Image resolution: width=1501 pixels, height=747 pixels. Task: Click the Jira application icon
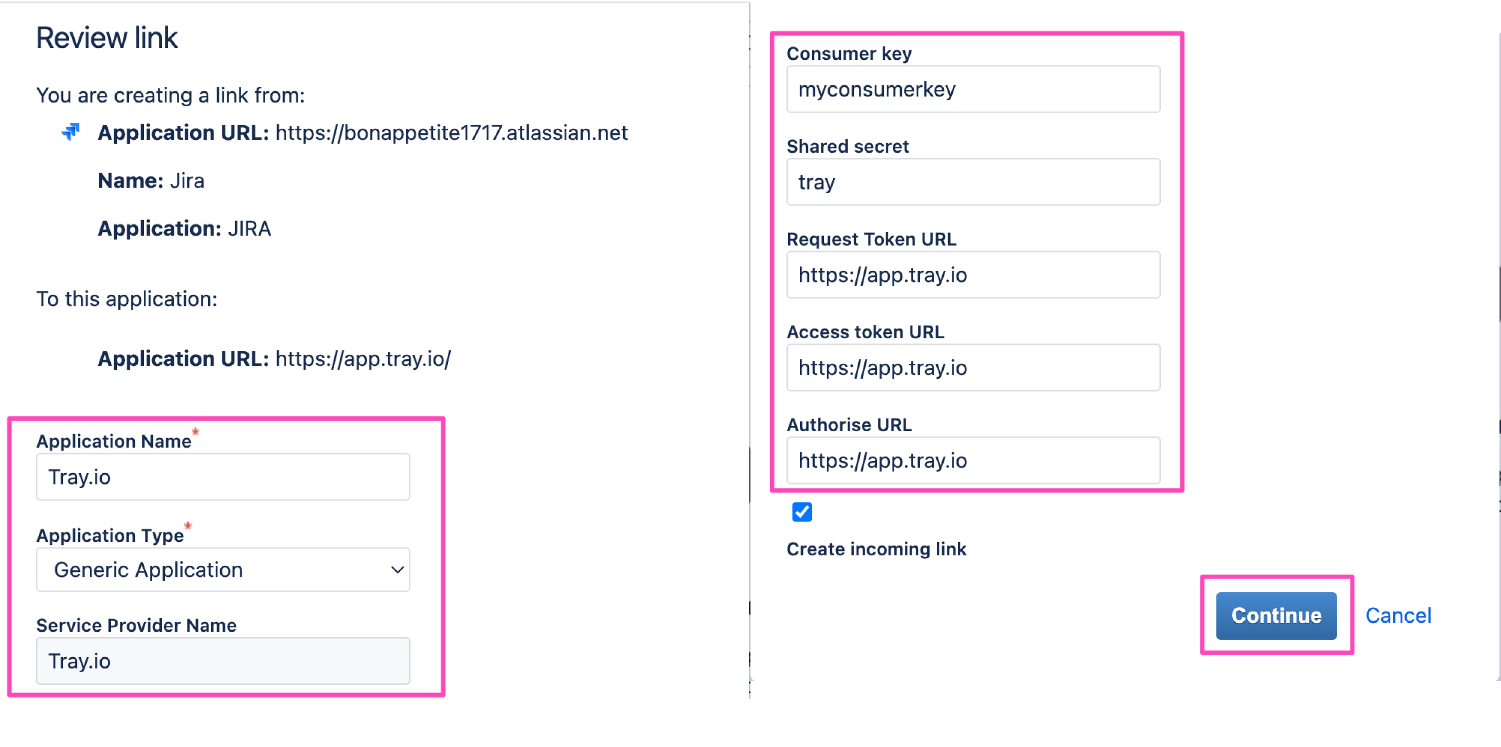(x=70, y=133)
